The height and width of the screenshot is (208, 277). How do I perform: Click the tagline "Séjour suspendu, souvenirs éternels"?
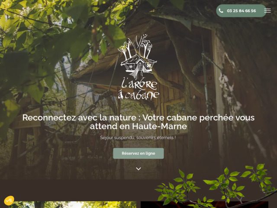point(138,138)
